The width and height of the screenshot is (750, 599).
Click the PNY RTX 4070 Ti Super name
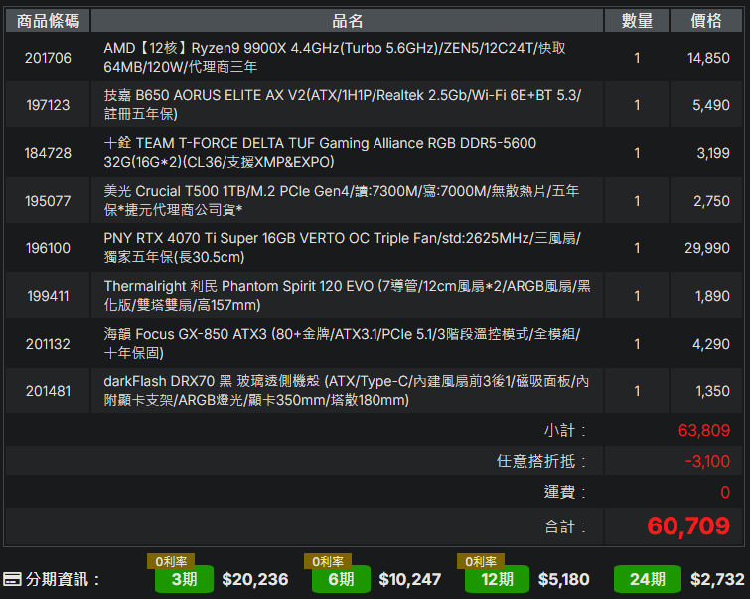click(343, 247)
